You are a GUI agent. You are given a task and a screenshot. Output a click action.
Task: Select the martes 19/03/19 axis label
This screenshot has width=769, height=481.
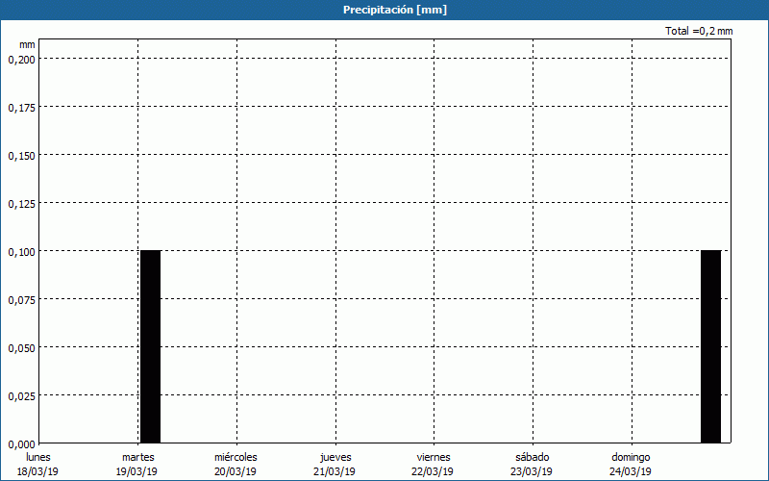136,465
